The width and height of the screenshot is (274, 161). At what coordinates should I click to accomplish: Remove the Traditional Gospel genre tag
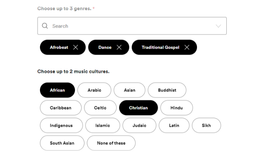pos(187,47)
